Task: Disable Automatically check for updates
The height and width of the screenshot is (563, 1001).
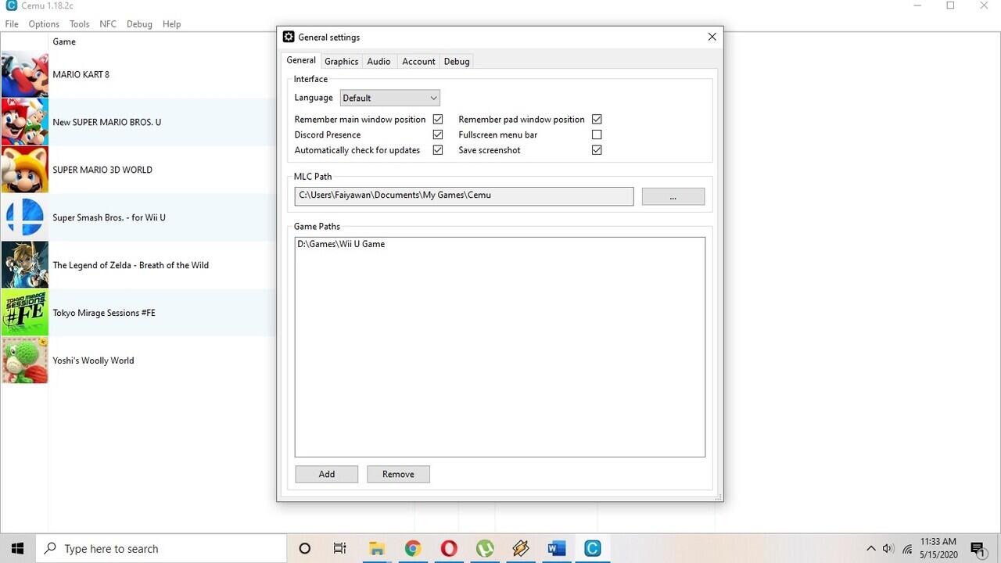Action: (x=438, y=150)
